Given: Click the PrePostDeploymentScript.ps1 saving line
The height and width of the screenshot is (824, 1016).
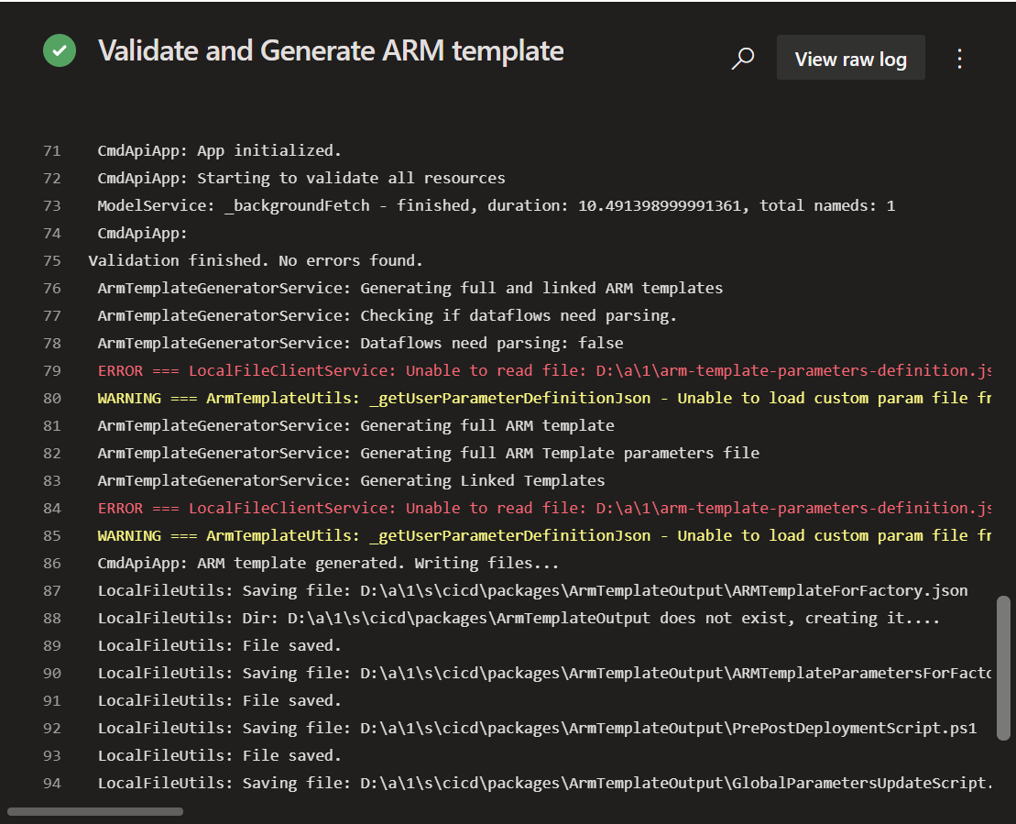Looking at the screenshot, I should pyautogui.click(x=537, y=728).
